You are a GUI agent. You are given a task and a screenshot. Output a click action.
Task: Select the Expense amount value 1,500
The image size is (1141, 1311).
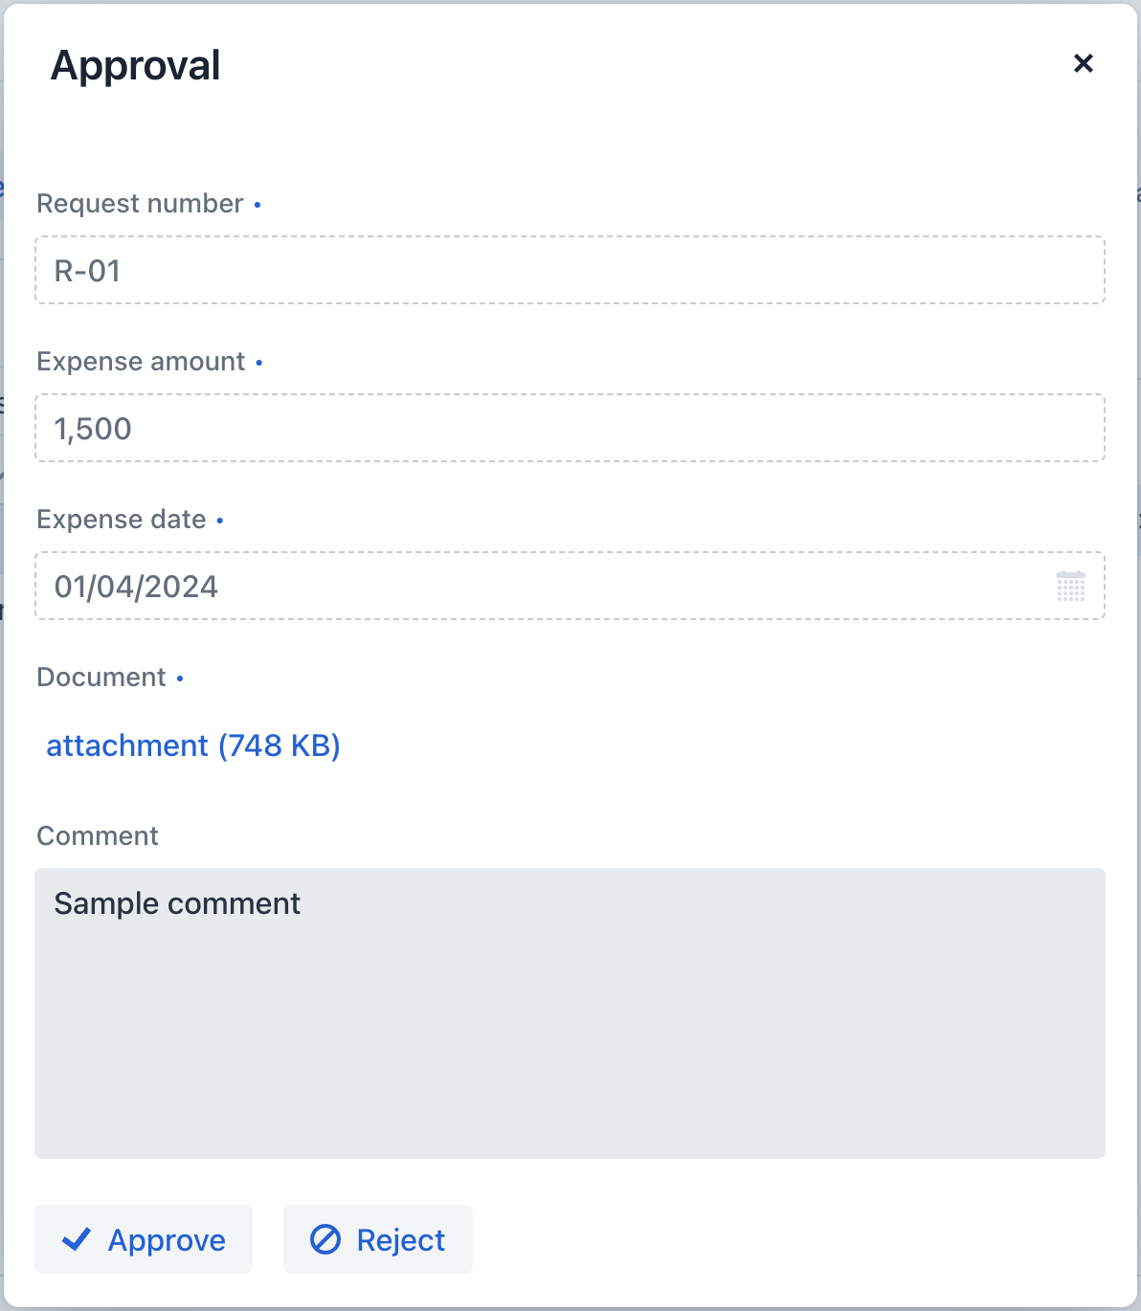(x=570, y=428)
